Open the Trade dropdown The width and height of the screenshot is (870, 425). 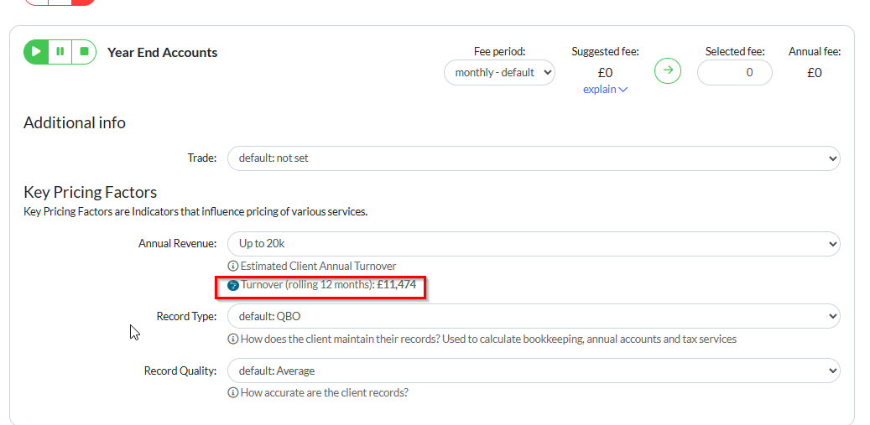click(533, 158)
